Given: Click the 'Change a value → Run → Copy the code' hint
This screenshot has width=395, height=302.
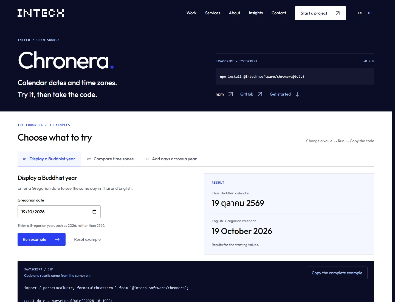Looking at the screenshot, I should (340, 141).
